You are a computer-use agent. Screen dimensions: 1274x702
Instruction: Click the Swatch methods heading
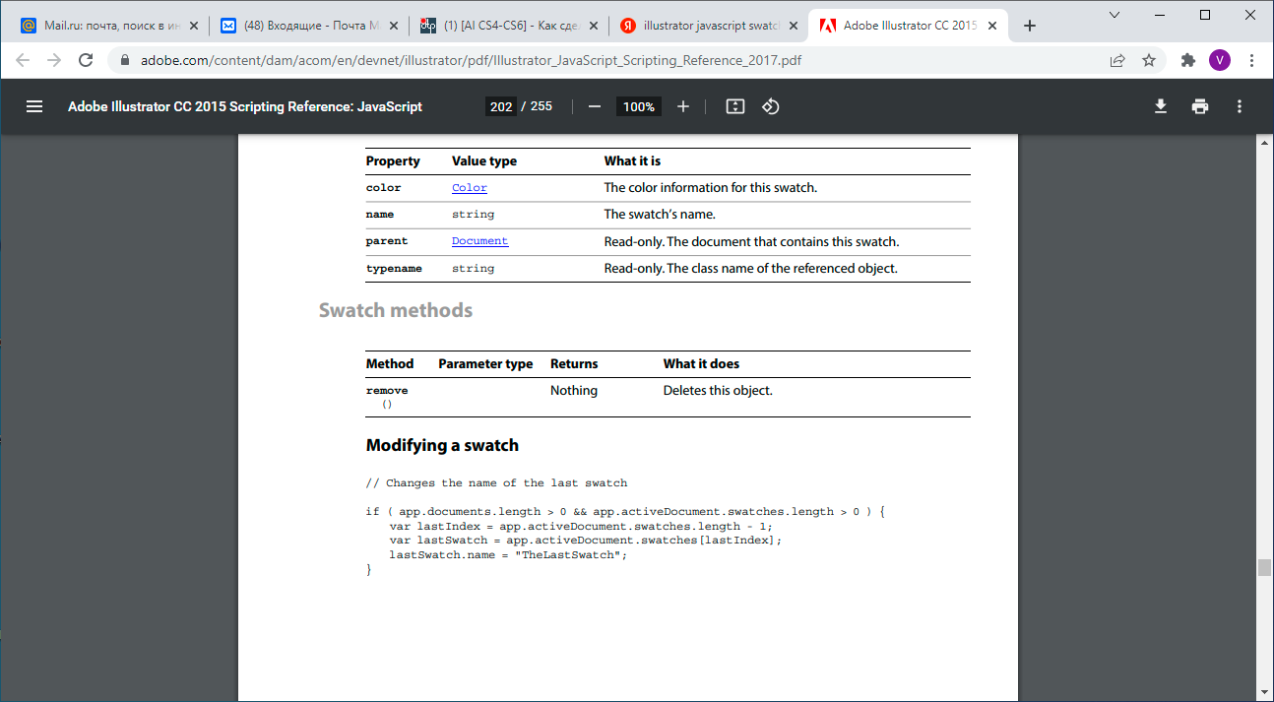(x=396, y=310)
